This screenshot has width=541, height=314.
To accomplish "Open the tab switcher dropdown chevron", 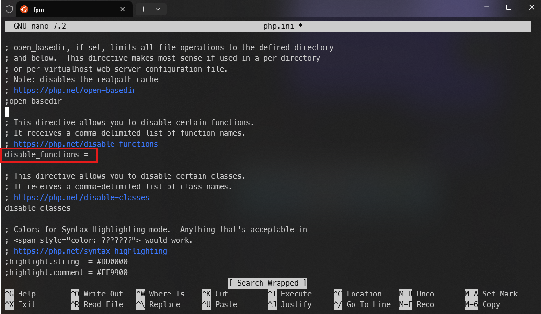I will coord(157,8).
